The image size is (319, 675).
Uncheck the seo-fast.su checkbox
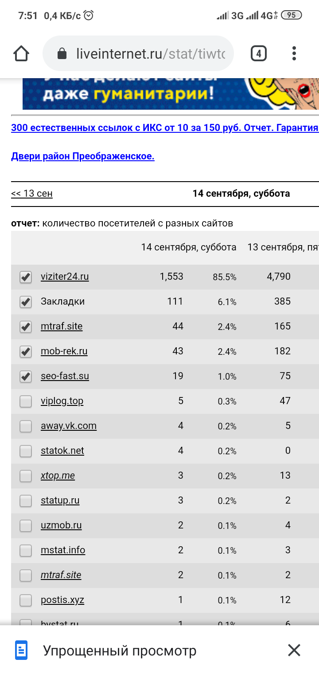pos(26,377)
